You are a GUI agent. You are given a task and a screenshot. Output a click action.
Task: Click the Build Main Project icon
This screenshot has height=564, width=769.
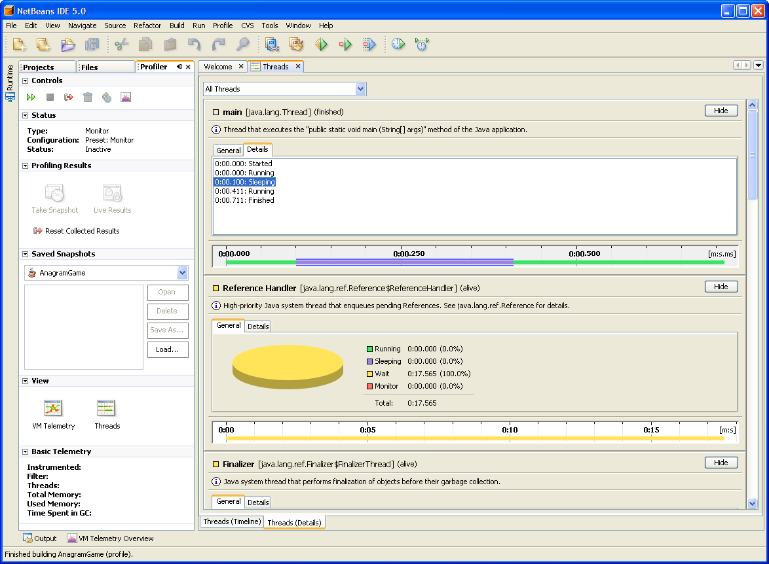pyautogui.click(x=272, y=44)
